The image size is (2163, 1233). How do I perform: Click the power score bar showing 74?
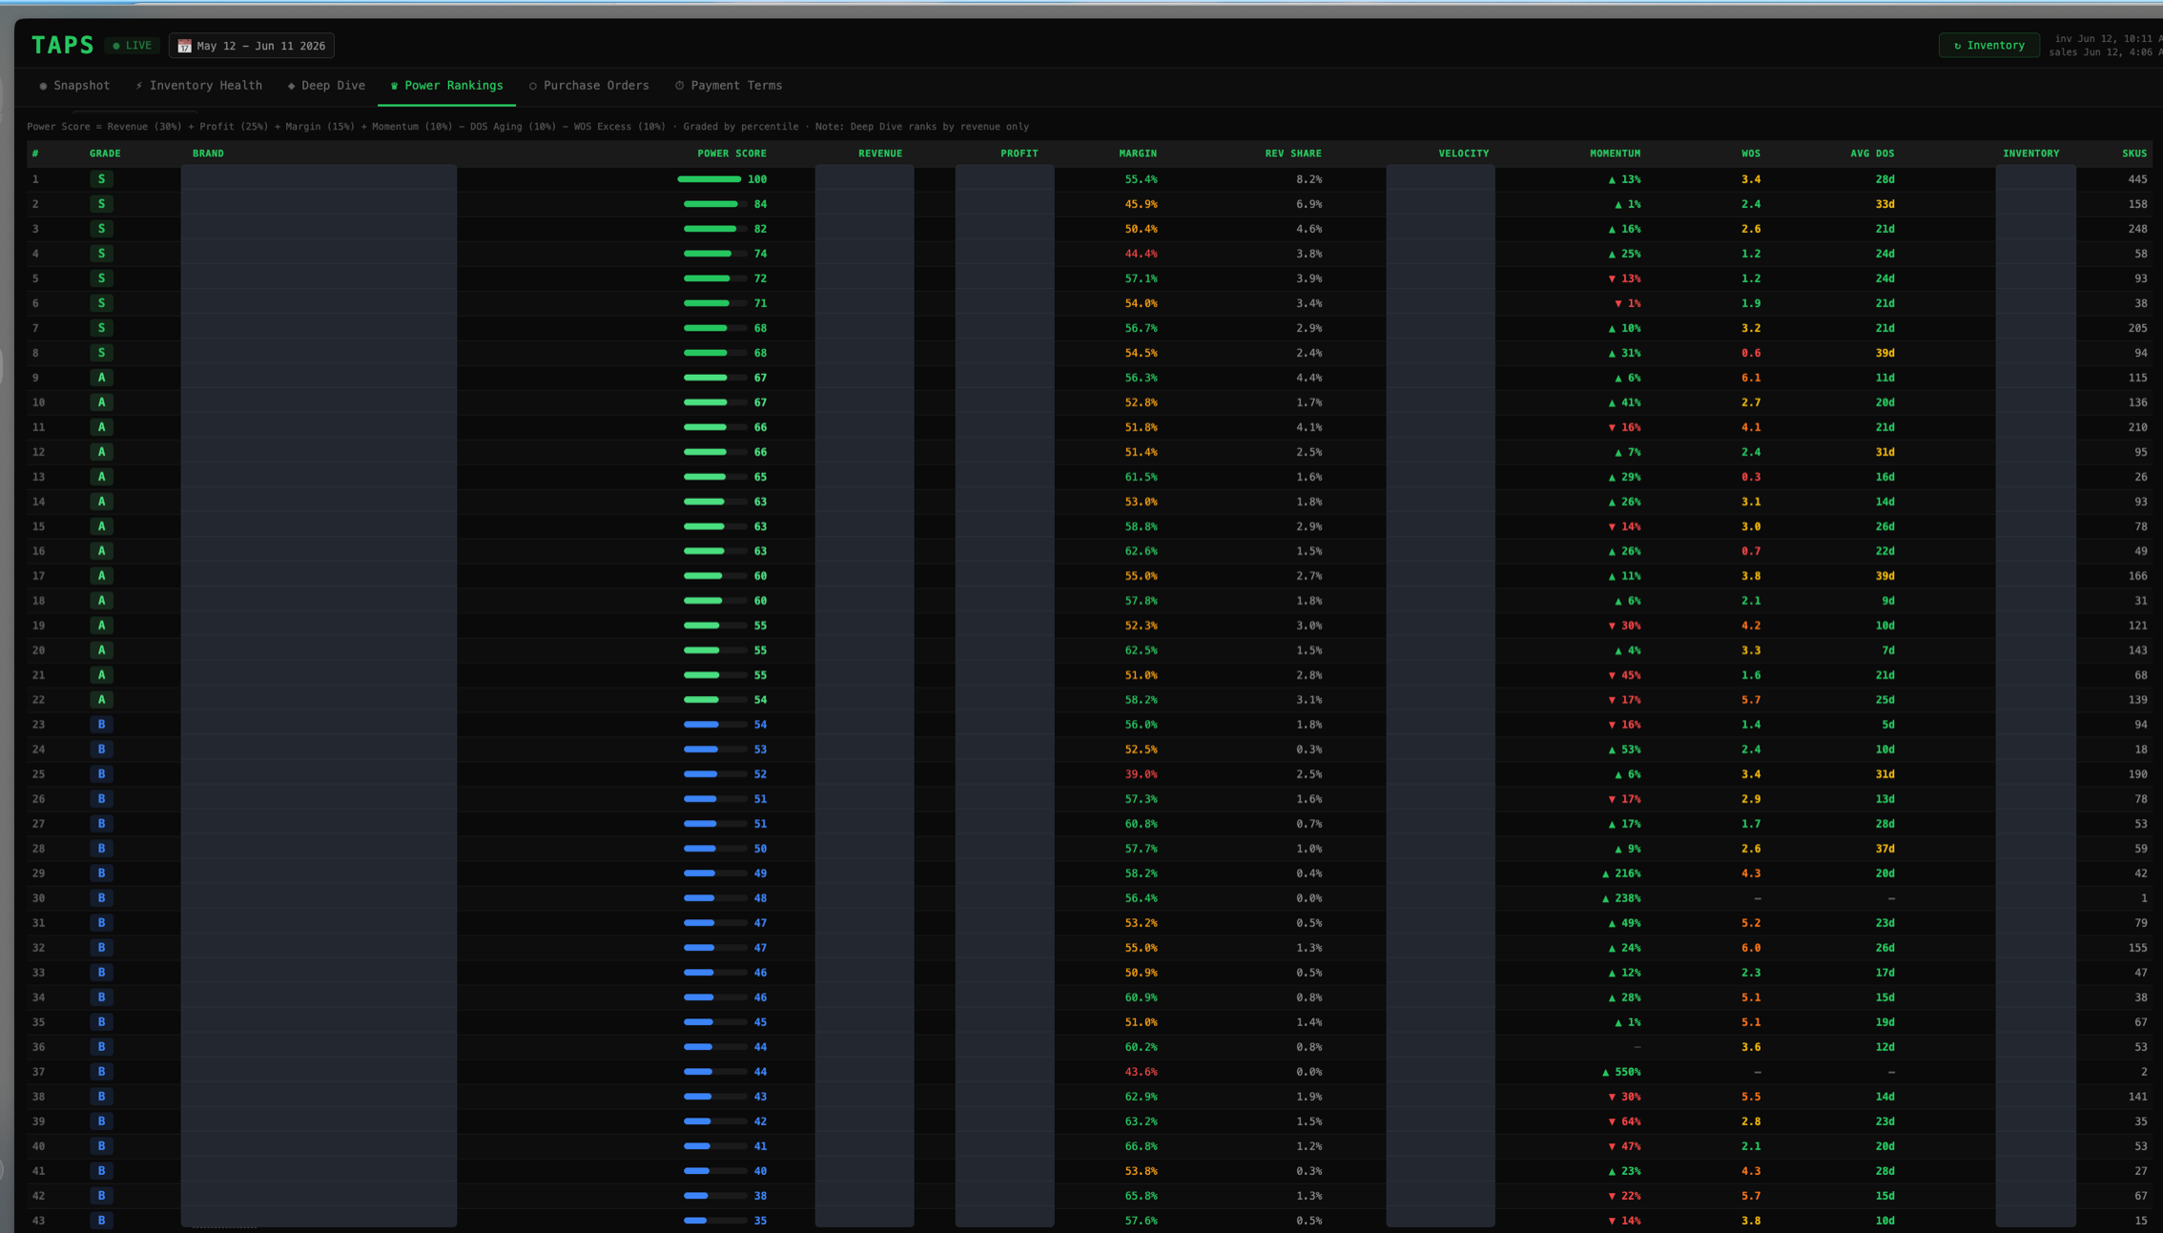point(715,254)
